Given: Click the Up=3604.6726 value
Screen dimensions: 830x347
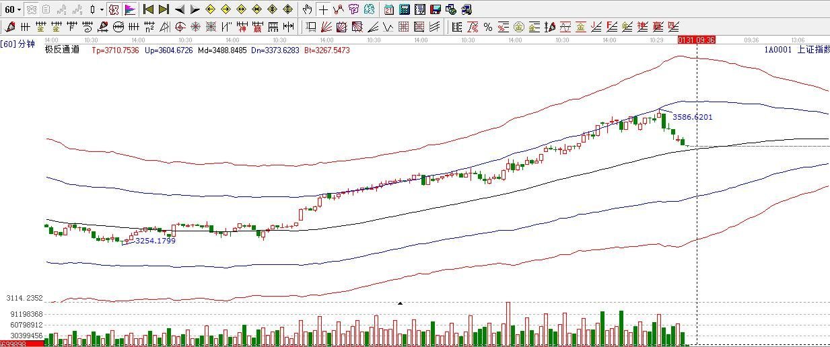Looking at the screenshot, I should [x=169, y=50].
